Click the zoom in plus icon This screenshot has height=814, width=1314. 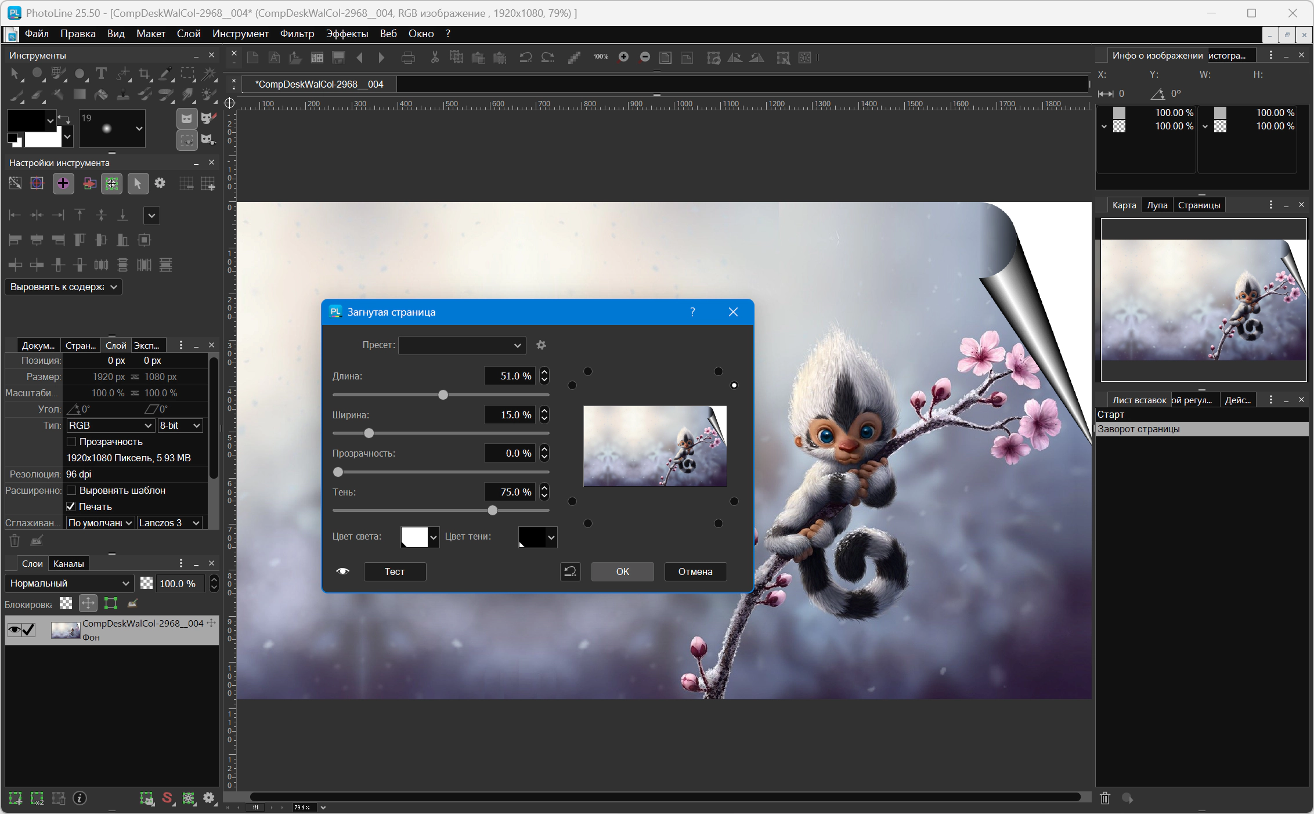[623, 57]
